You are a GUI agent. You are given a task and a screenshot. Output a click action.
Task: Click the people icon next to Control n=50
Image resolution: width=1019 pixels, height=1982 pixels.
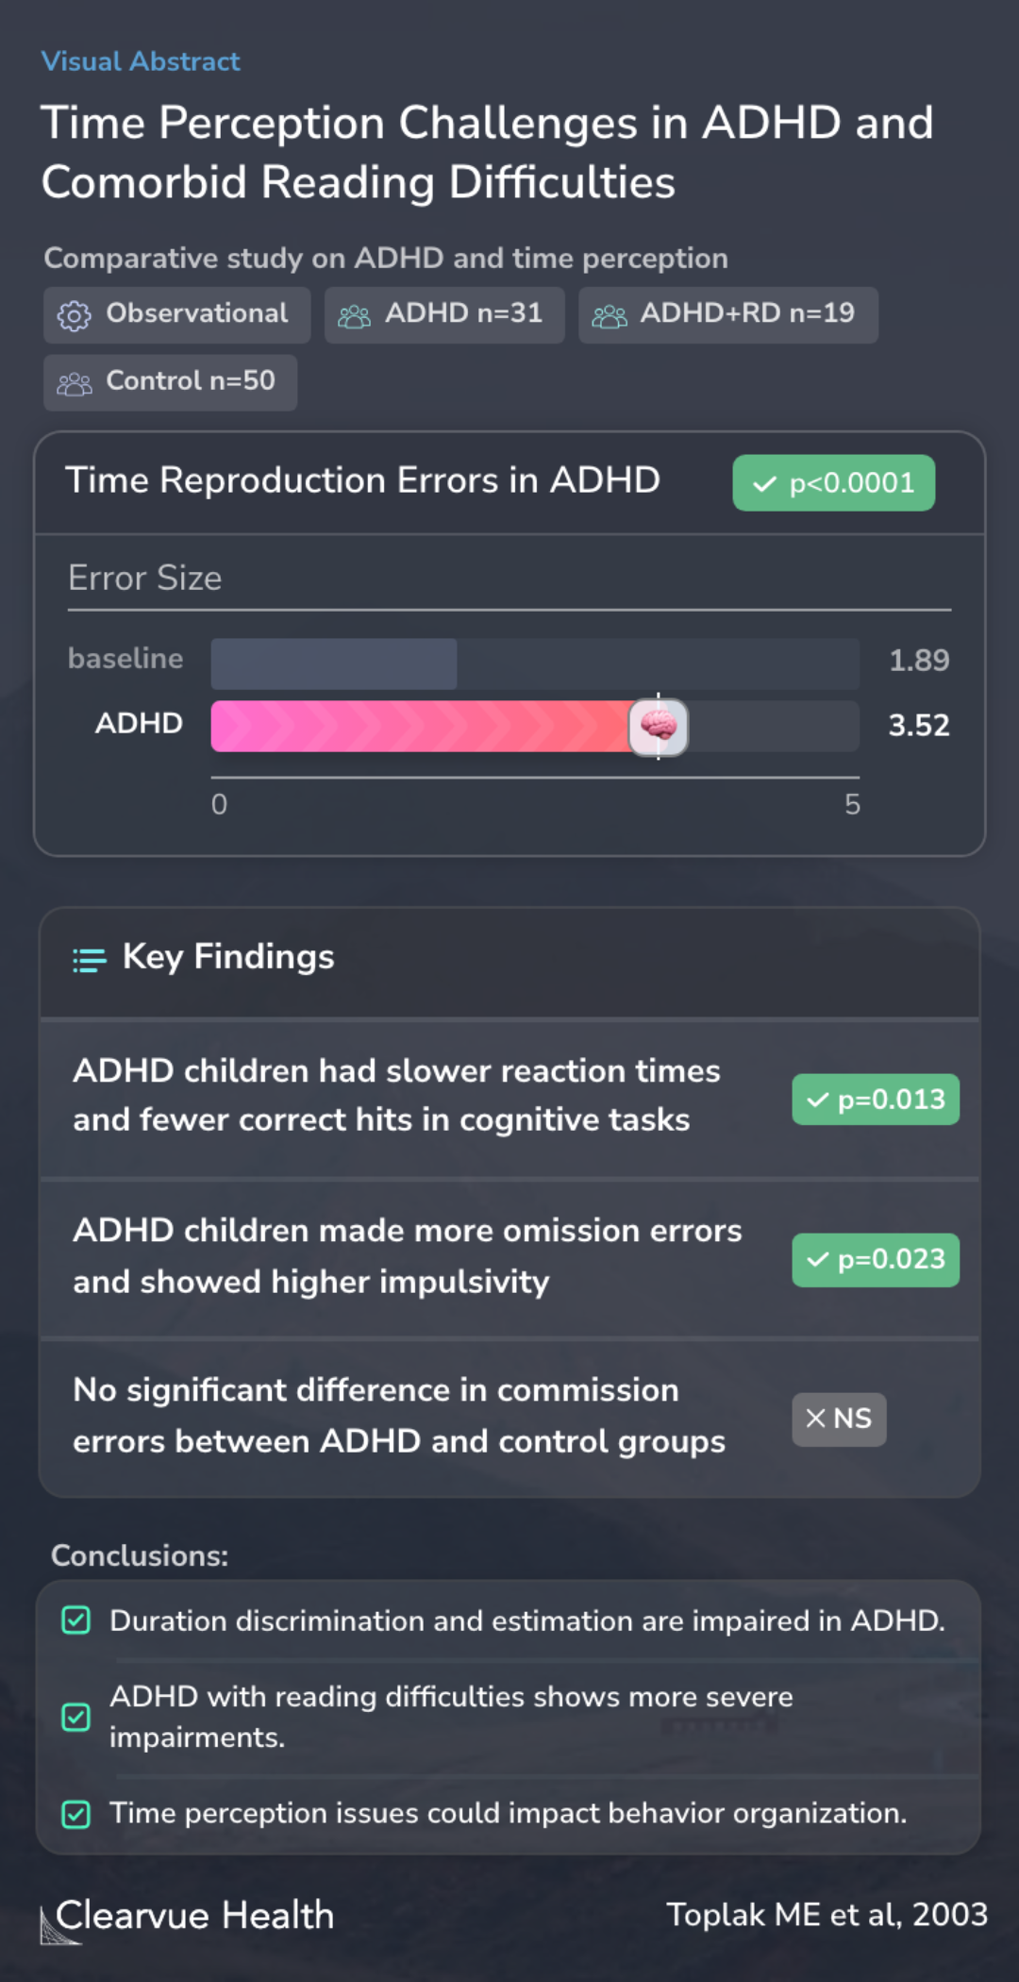(74, 383)
